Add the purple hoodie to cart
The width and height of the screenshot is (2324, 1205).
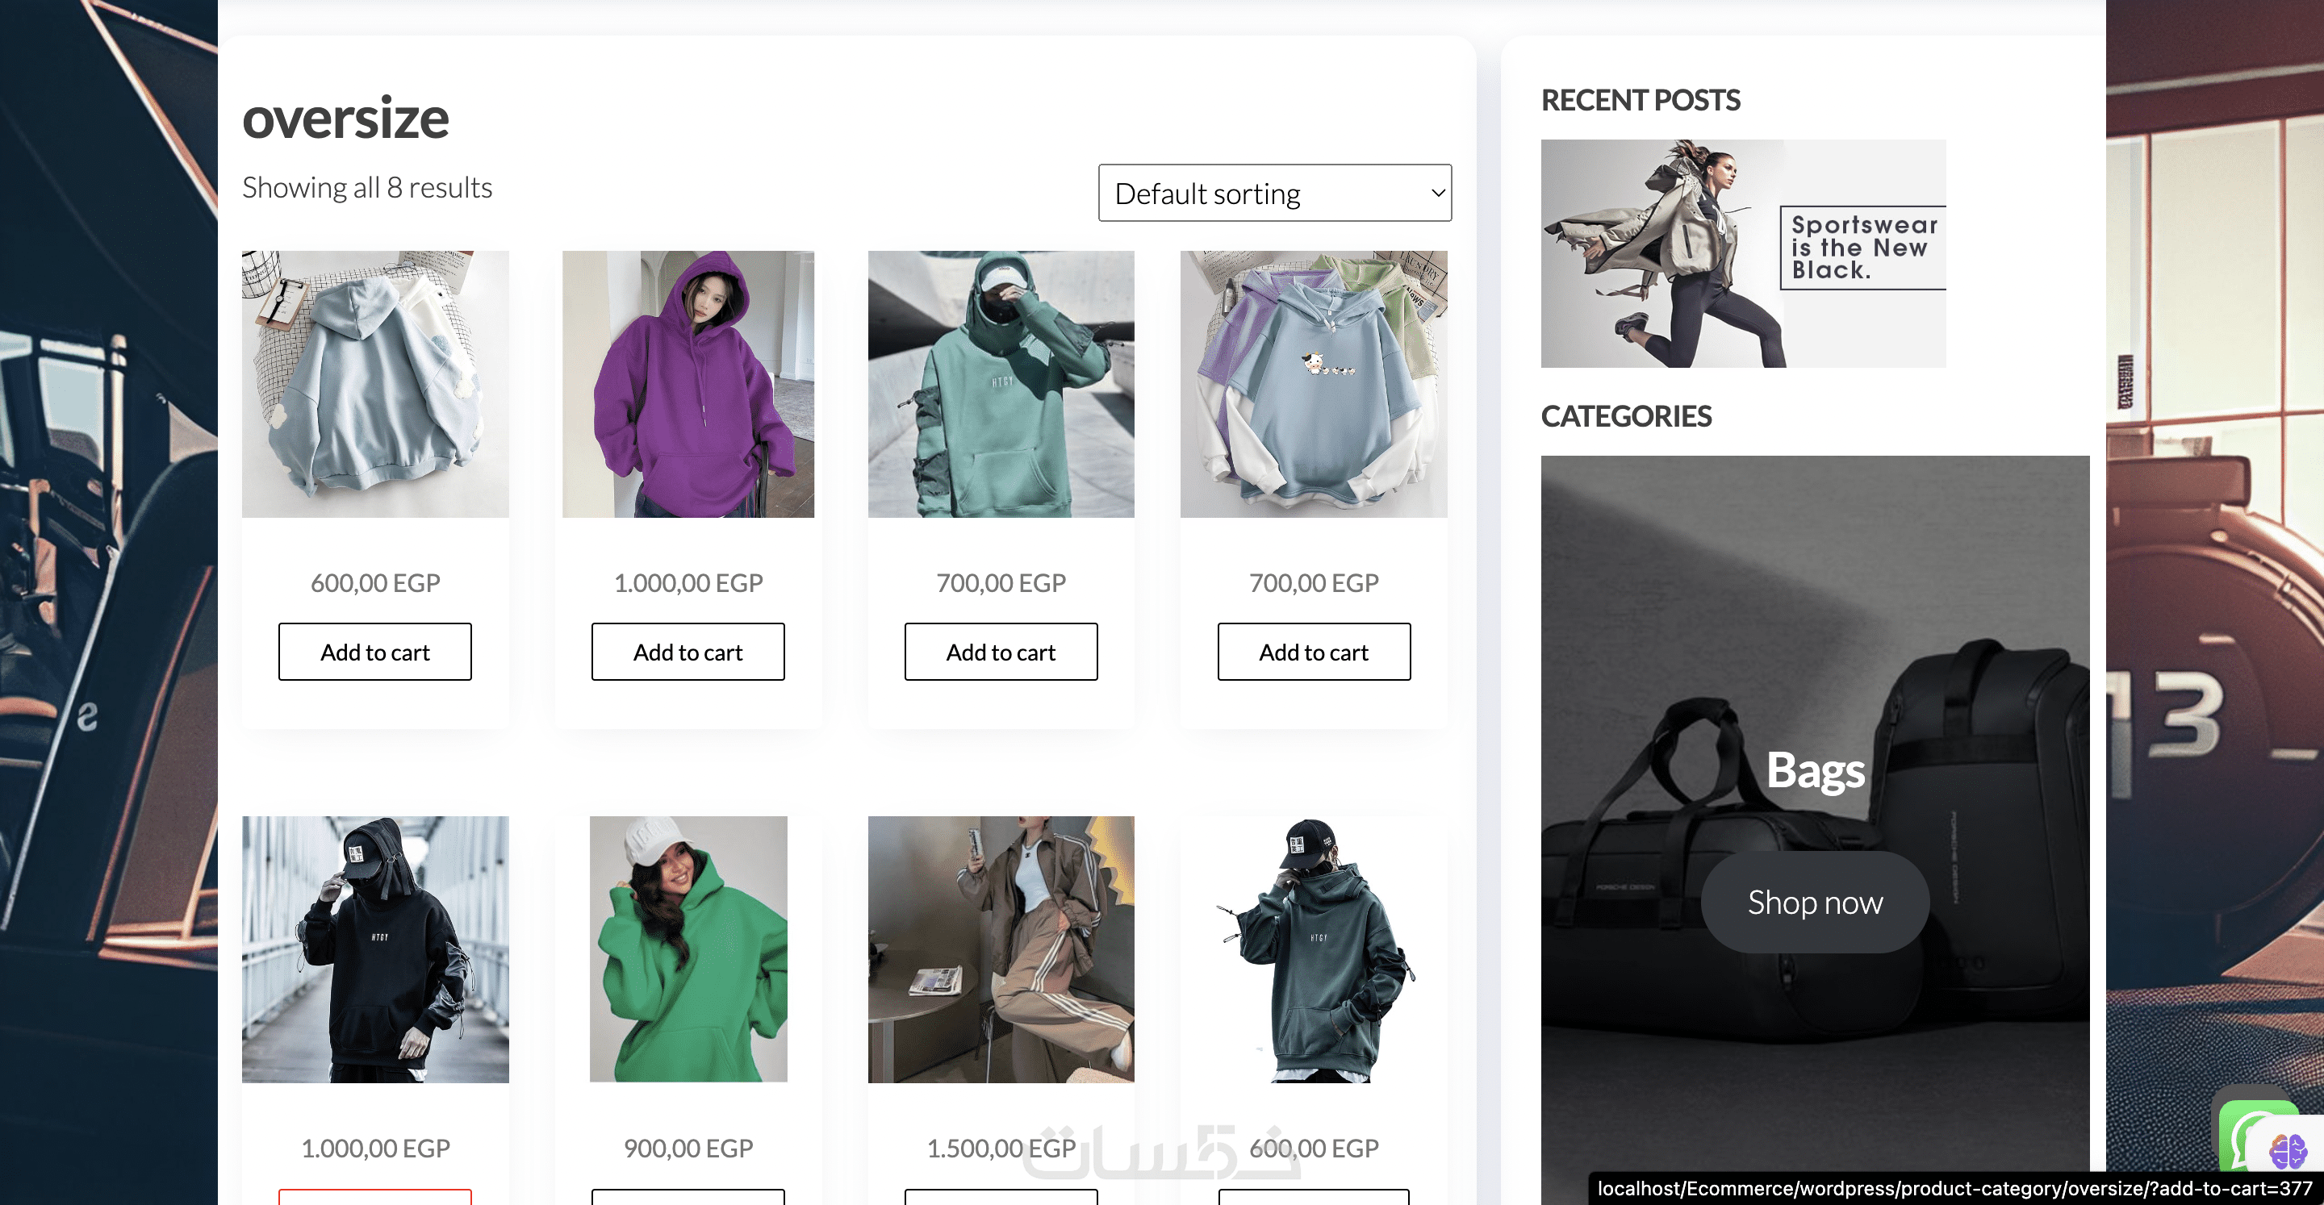coord(688,653)
